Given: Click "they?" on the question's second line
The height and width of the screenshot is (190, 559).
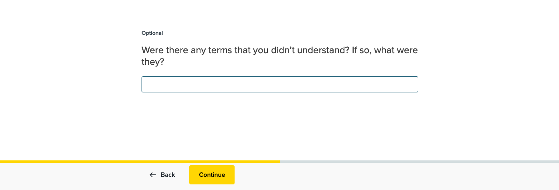Looking at the screenshot, I should click(153, 62).
